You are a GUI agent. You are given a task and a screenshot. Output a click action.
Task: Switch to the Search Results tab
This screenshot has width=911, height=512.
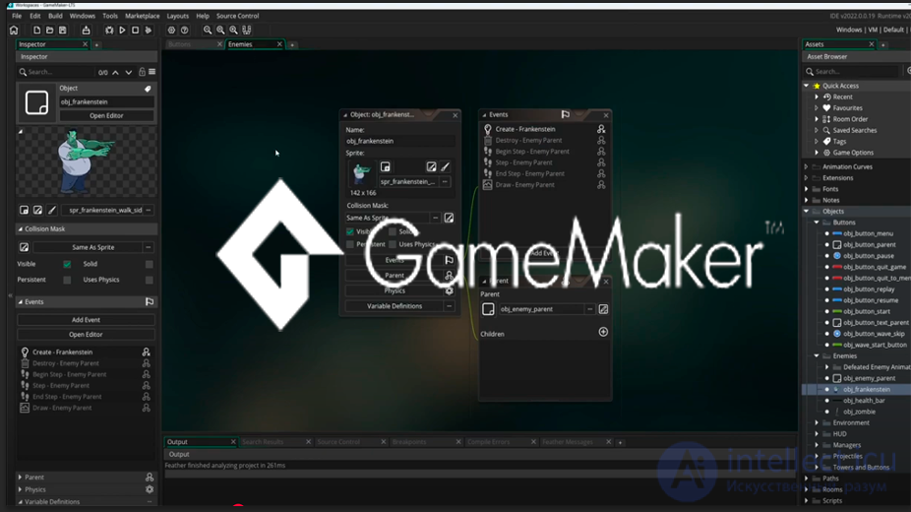(263, 442)
